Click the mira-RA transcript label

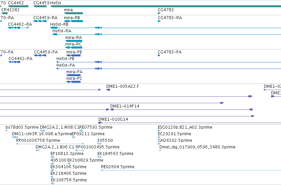pyautogui.click(x=74, y=37)
